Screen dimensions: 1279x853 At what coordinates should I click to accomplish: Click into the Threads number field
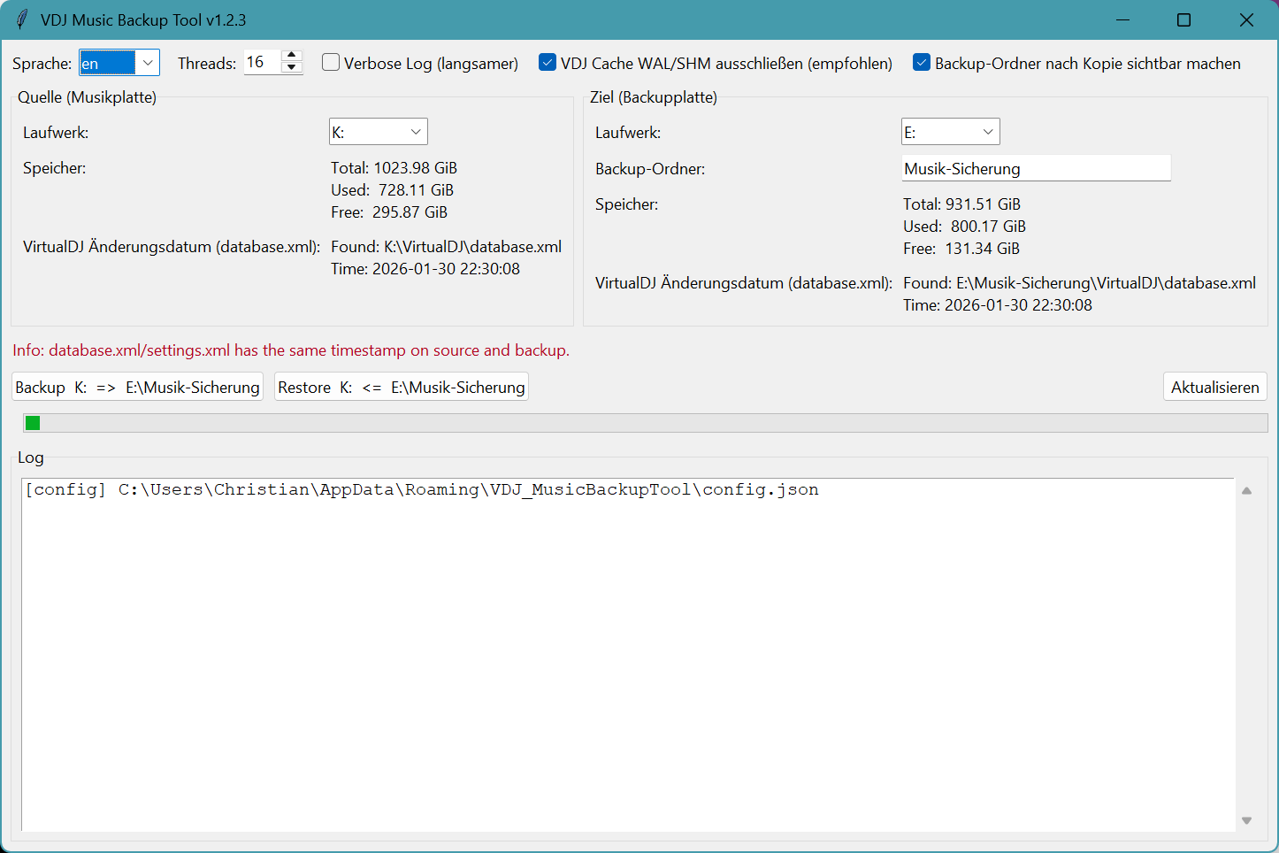pyautogui.click(x=261, y=63)
